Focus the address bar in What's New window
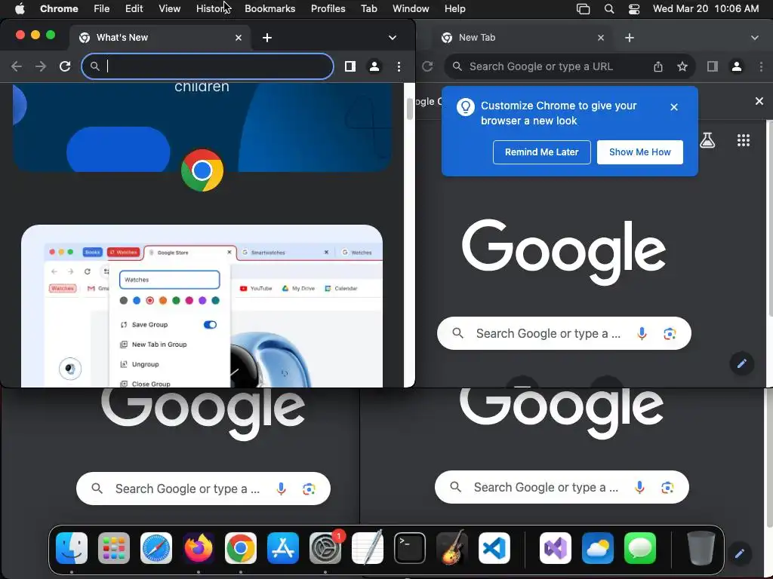The width and height of the screenshot is (773, 579). [x=208, y=66]
